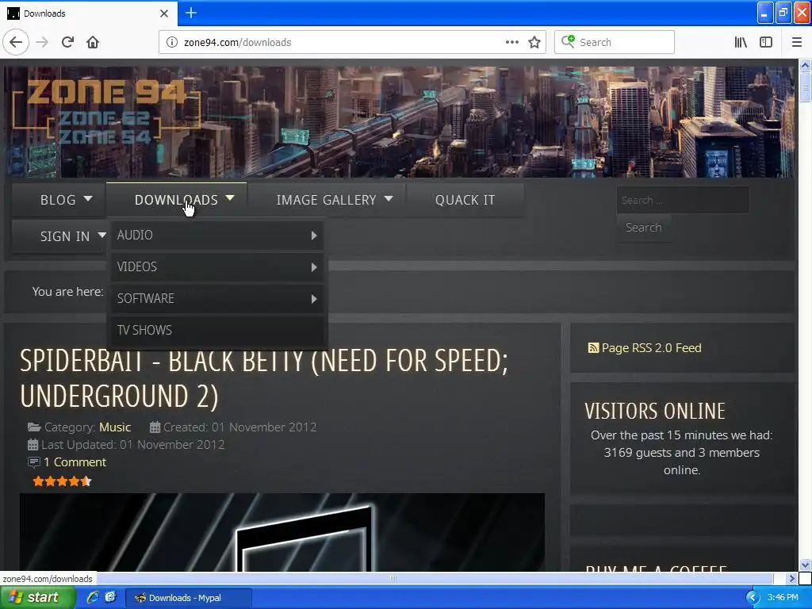Screen dimensions: 812x609
Task: Select AUDIO in the Downloads dropdown
Action: coord(217,236)
